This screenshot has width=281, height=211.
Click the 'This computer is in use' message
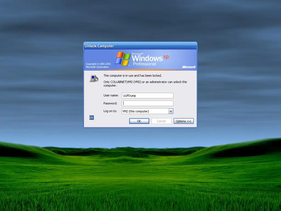[x=133, y=76]
